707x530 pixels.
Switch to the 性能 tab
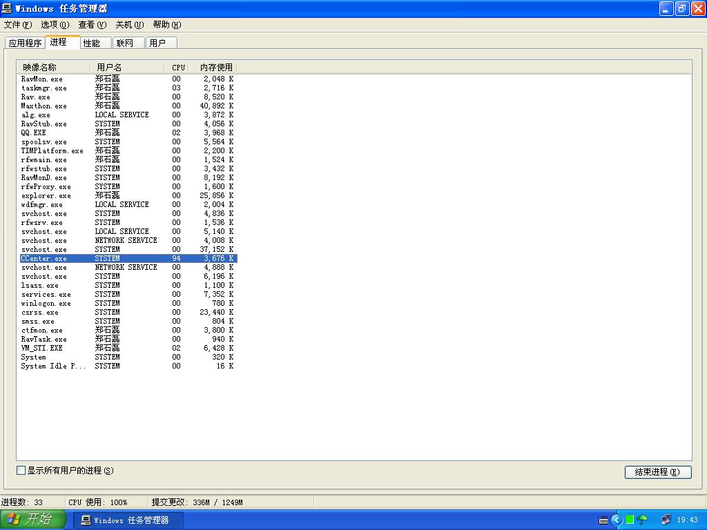click(95, 43)
